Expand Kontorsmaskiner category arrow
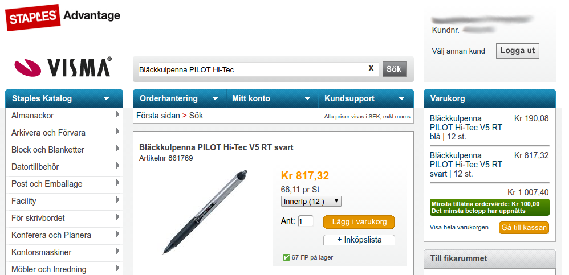569x275 pixels. [x=117, y=251]
